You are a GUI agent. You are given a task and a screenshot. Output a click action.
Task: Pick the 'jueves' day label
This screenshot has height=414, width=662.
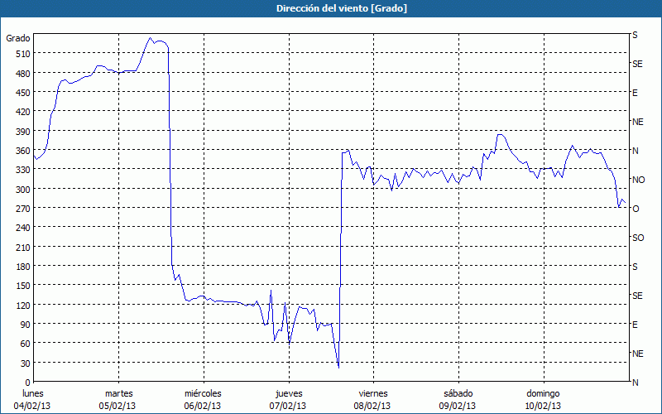[x=288, y=393]
